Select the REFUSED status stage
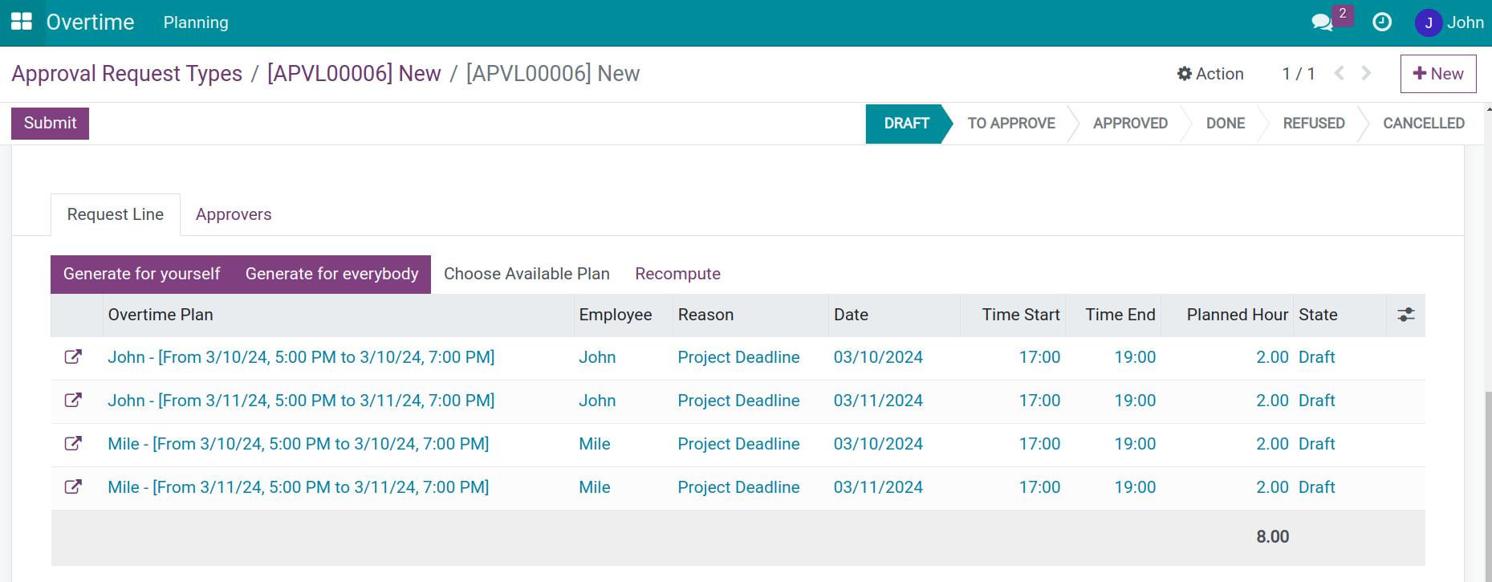Viewport: 1492px width, 582px height. tap(1314, 124)
